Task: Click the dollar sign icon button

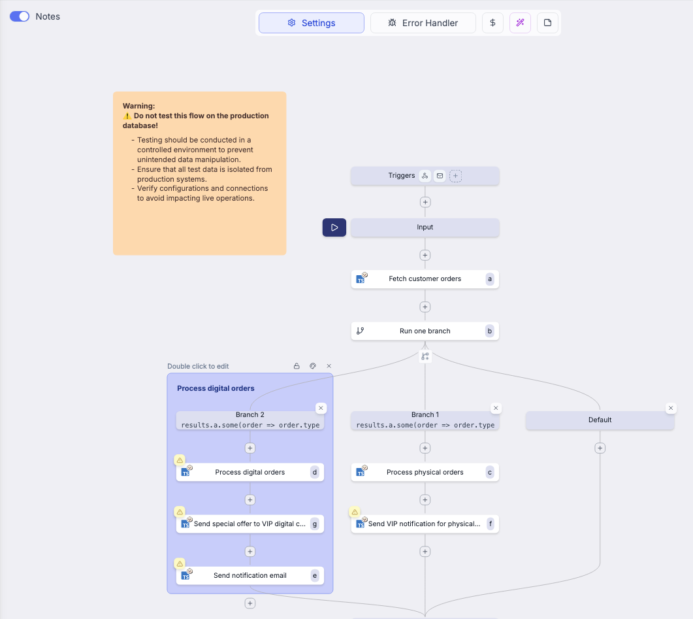Action: (492, 23)
